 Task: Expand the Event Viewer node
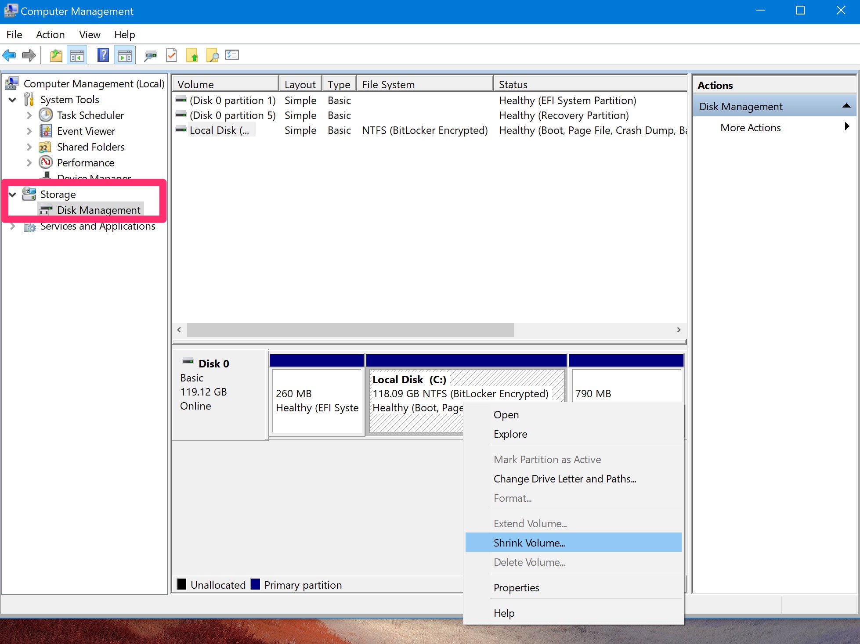29,131
